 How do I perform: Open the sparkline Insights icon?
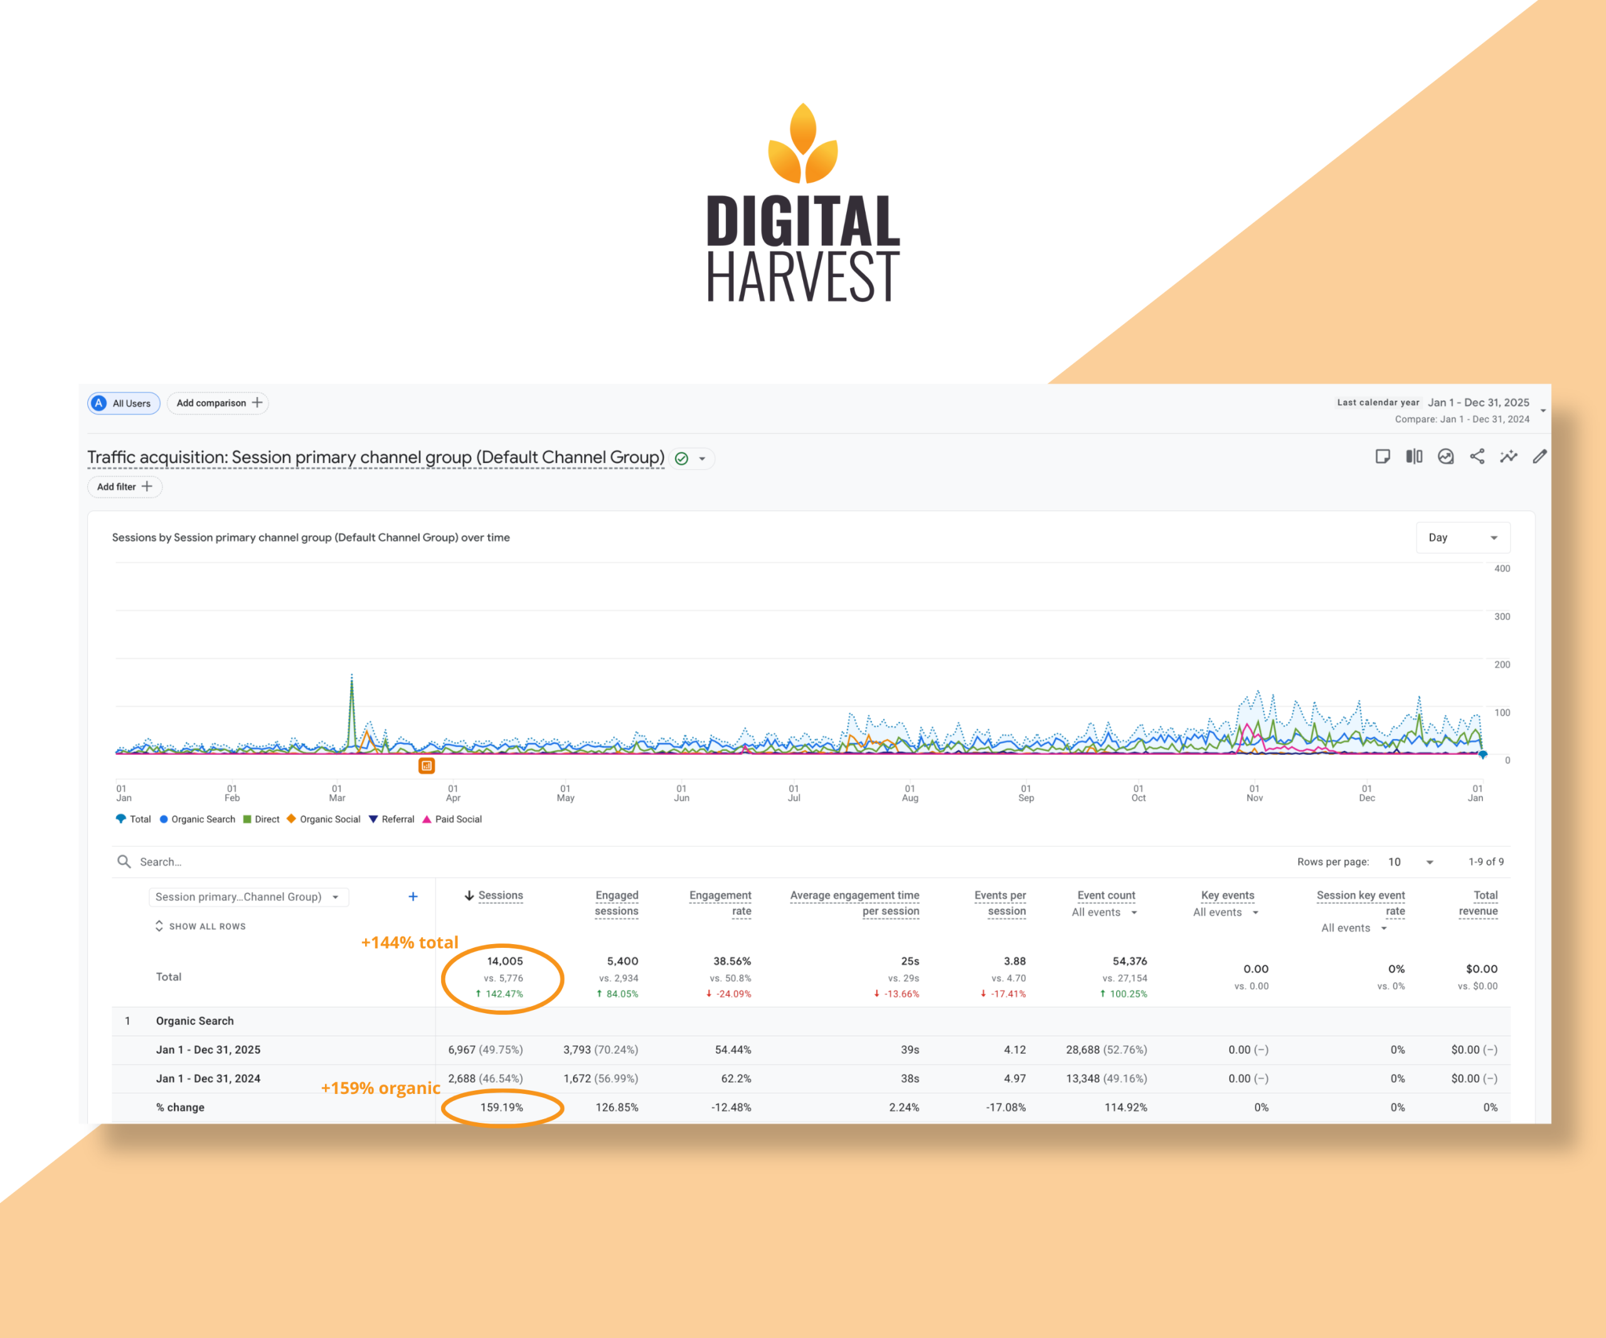click(x=1508, y=457)
